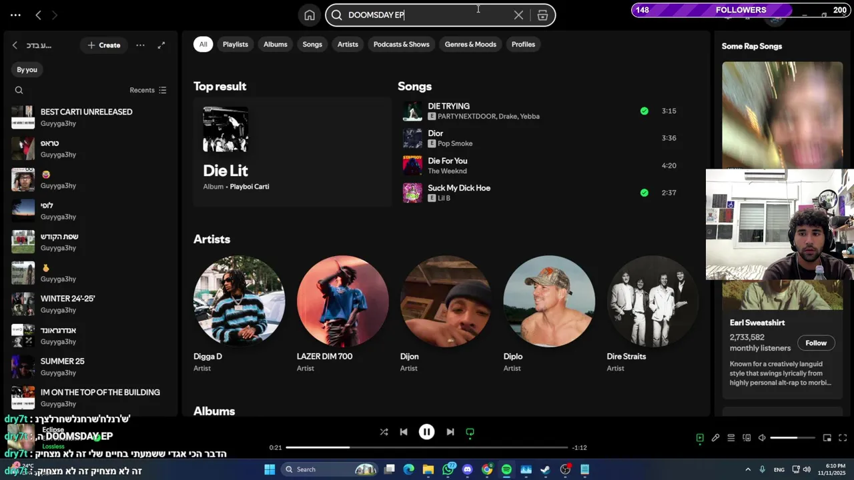Open The Weeknd artist link

coord(447,171)
